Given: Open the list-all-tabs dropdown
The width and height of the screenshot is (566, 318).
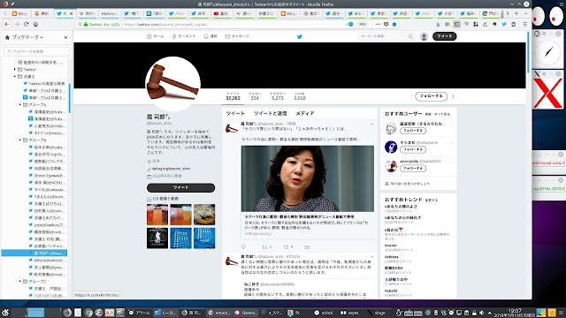Looking at the screenshot, I should [x=525, y=13].
